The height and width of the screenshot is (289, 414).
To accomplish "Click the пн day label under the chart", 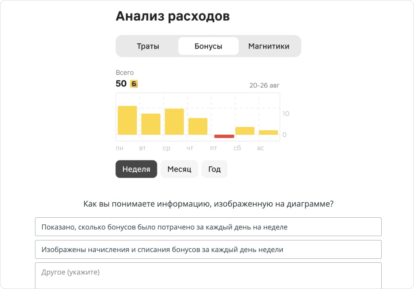I will [x=119, y=148].
